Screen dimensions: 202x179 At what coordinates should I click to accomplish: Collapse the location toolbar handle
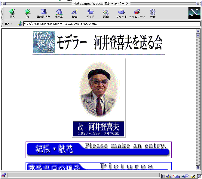[x=2, y=24]
